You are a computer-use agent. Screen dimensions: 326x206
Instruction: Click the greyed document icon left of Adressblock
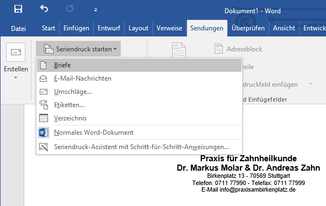point(179,50)
